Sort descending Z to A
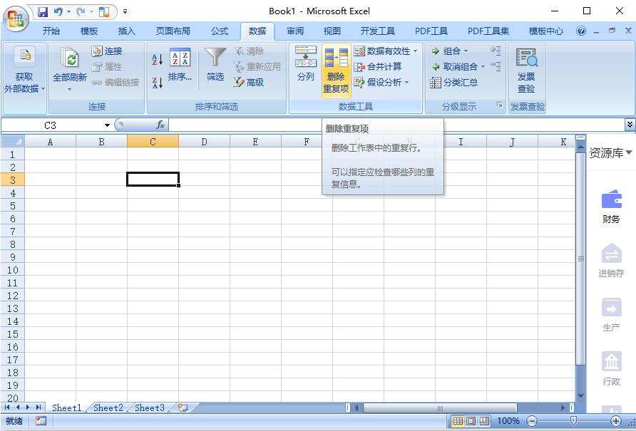 158,83
